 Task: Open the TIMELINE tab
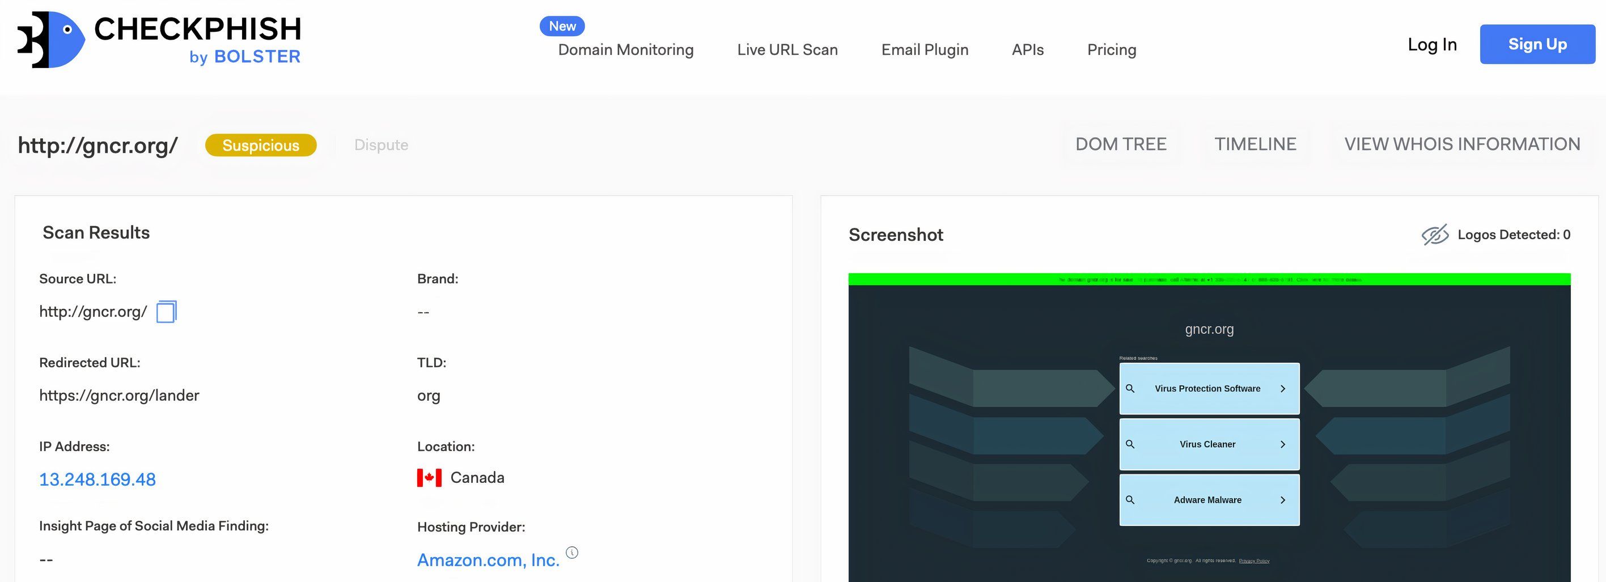coord(1255,145)
